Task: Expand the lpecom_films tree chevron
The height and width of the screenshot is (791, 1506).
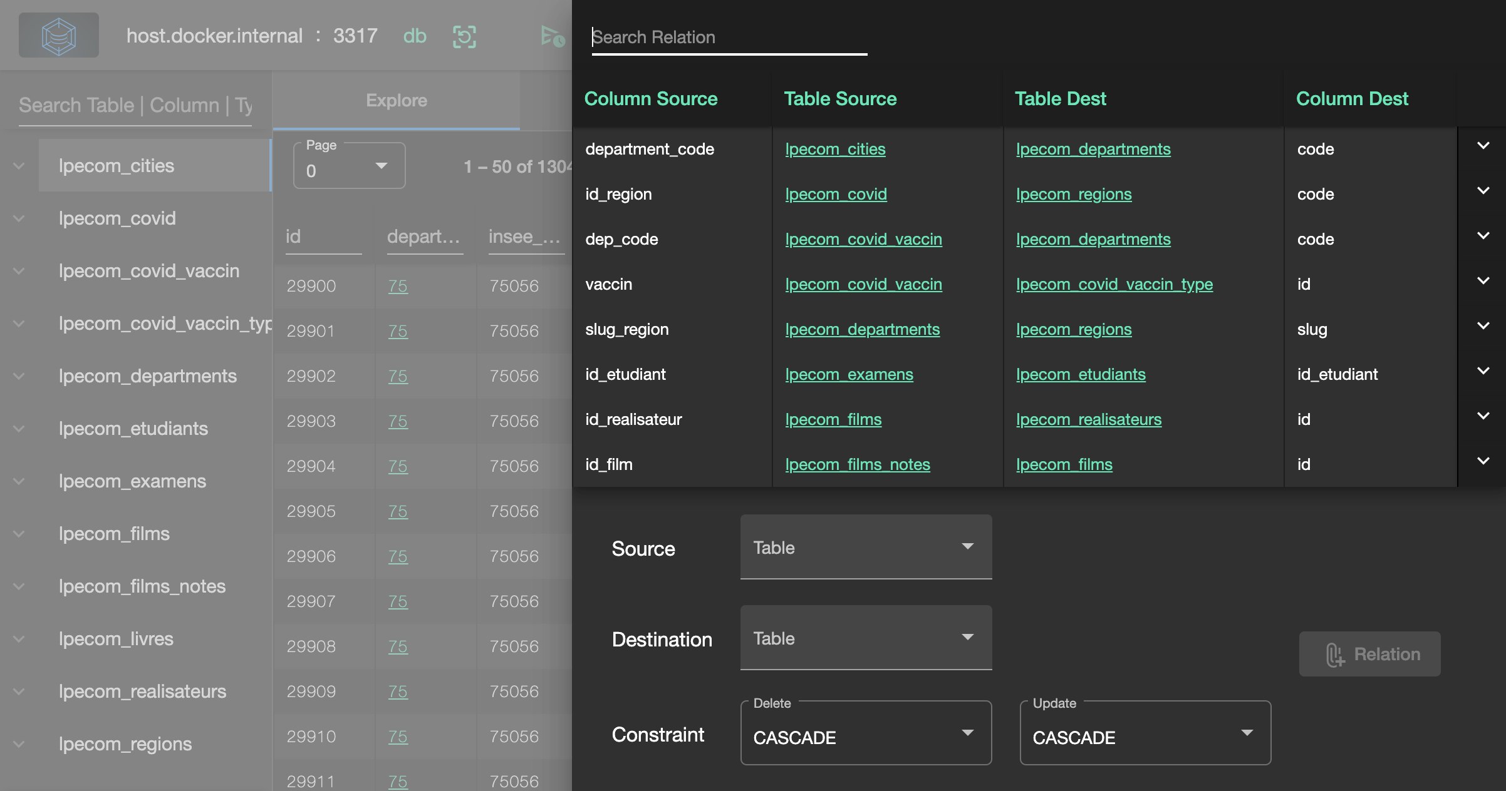Action: 19,534
